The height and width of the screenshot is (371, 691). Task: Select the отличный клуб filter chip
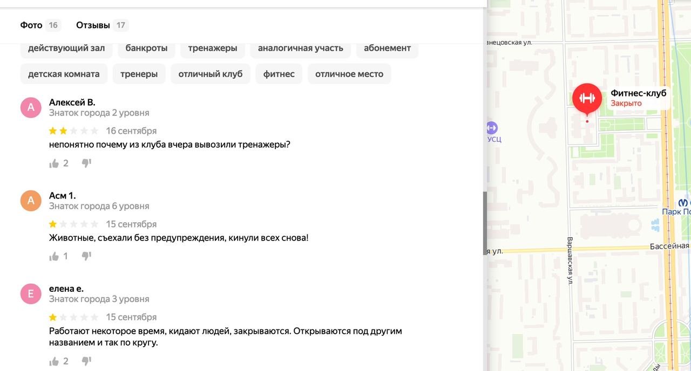pos(210,74)
